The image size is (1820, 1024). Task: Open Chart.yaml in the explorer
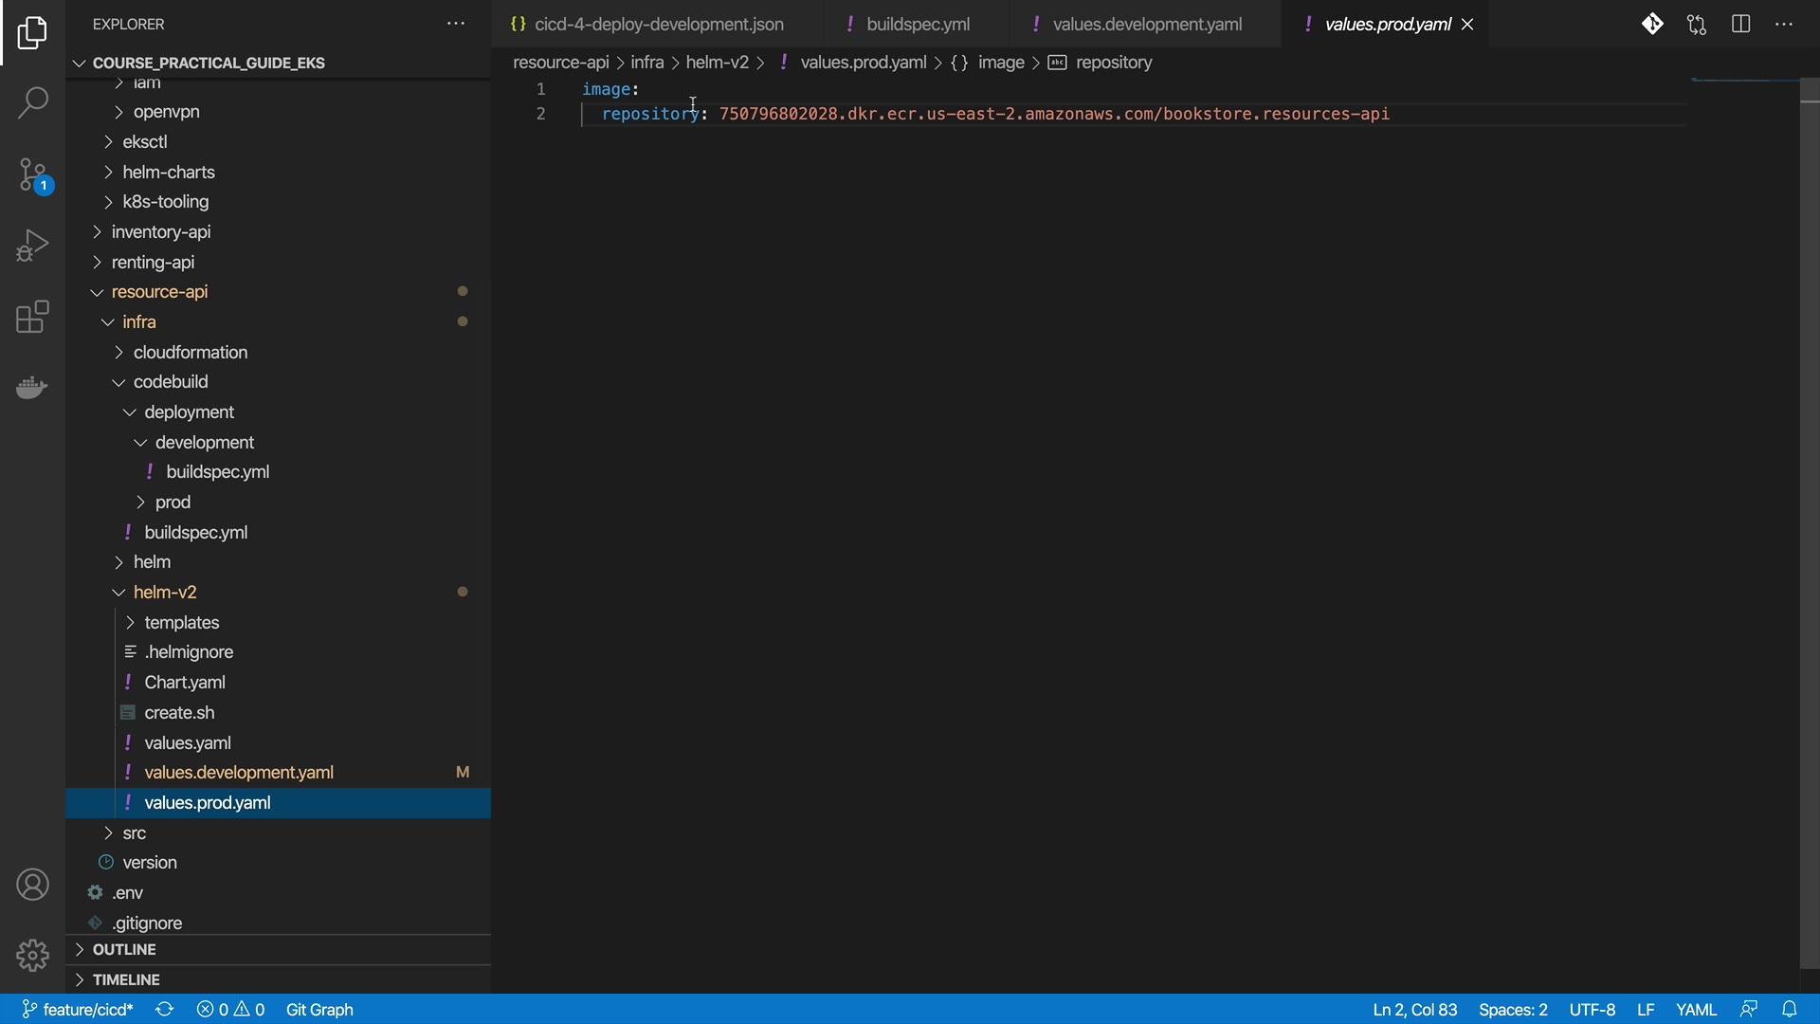click(x=185, y=683)
